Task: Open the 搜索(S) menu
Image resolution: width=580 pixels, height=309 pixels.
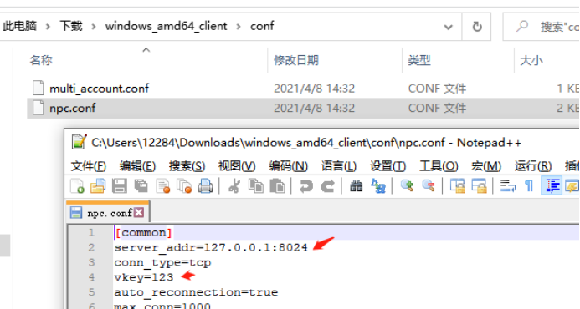Action: [x=187, y=166]
